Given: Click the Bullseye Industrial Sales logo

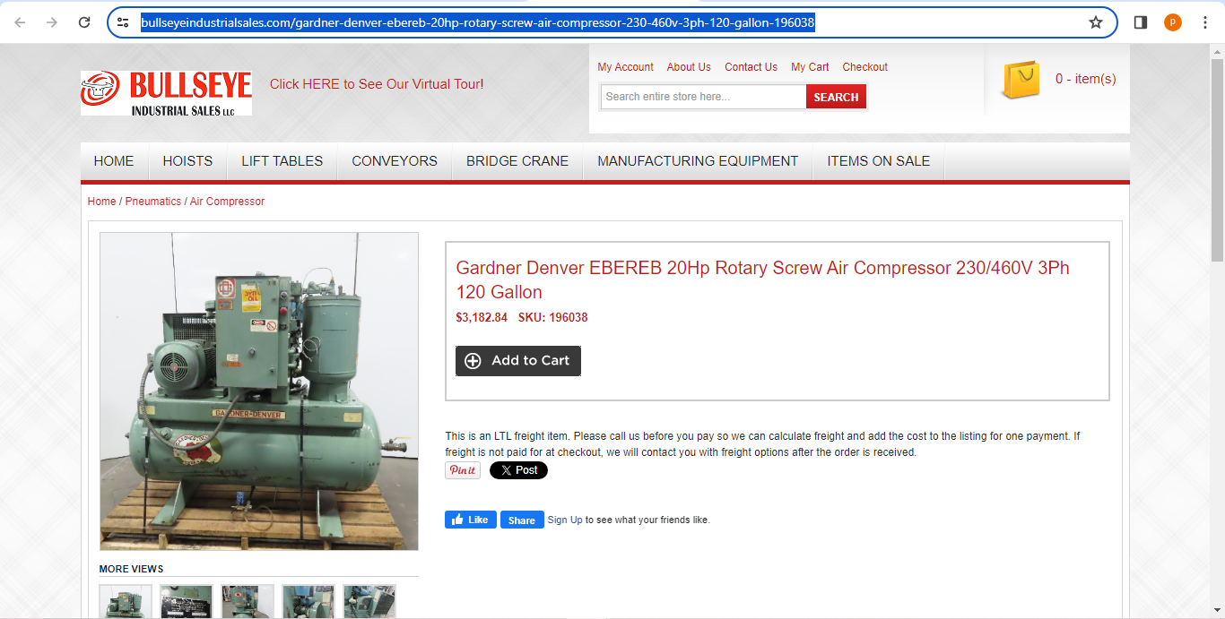Looking at the screenshot, I should [166, 93].
